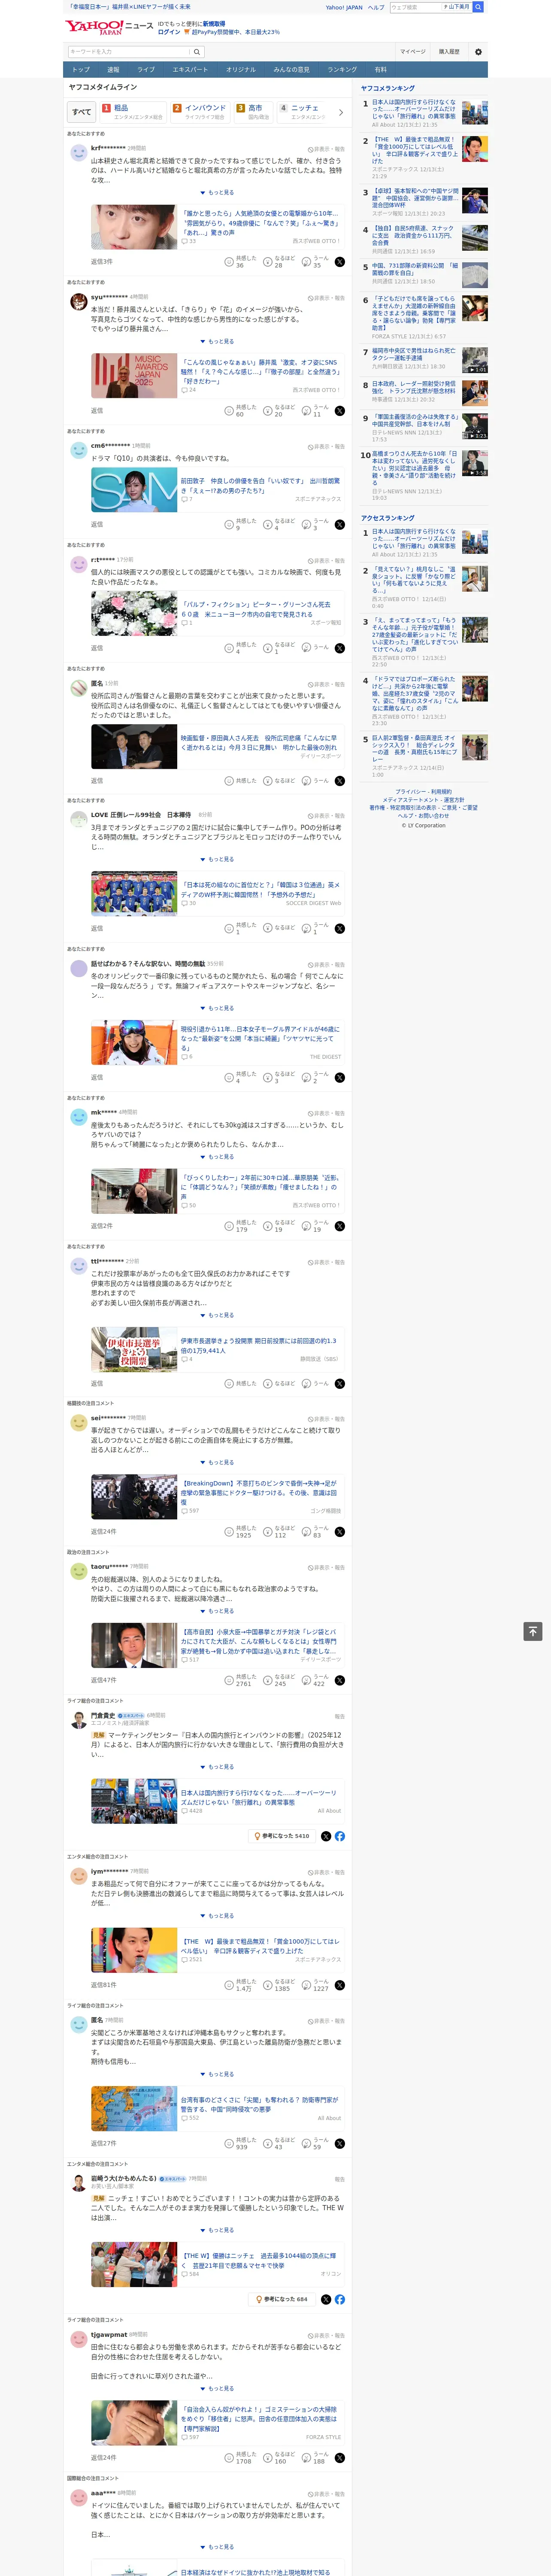Screen dimensions: 551x2576
Task: Click ログイン link in header
Action: coord(169,32)
